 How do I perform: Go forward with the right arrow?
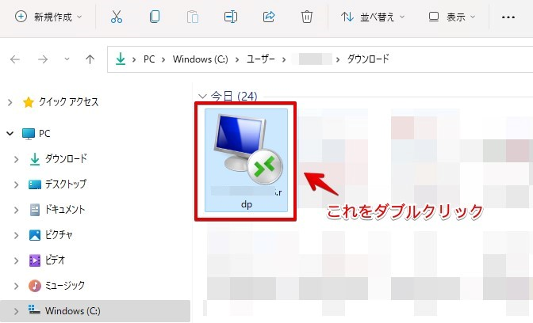pyautogui.click(x=43, y=59)
